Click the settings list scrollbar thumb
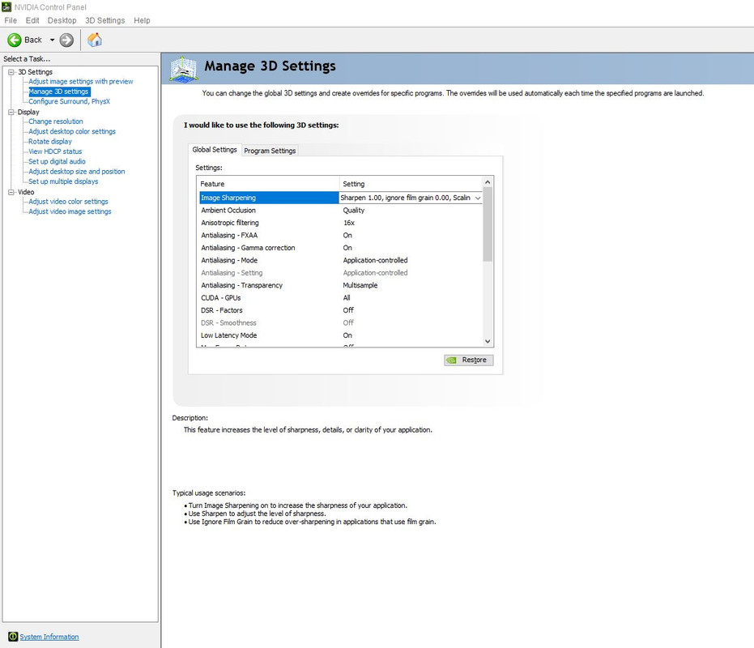 click(488, 224)
